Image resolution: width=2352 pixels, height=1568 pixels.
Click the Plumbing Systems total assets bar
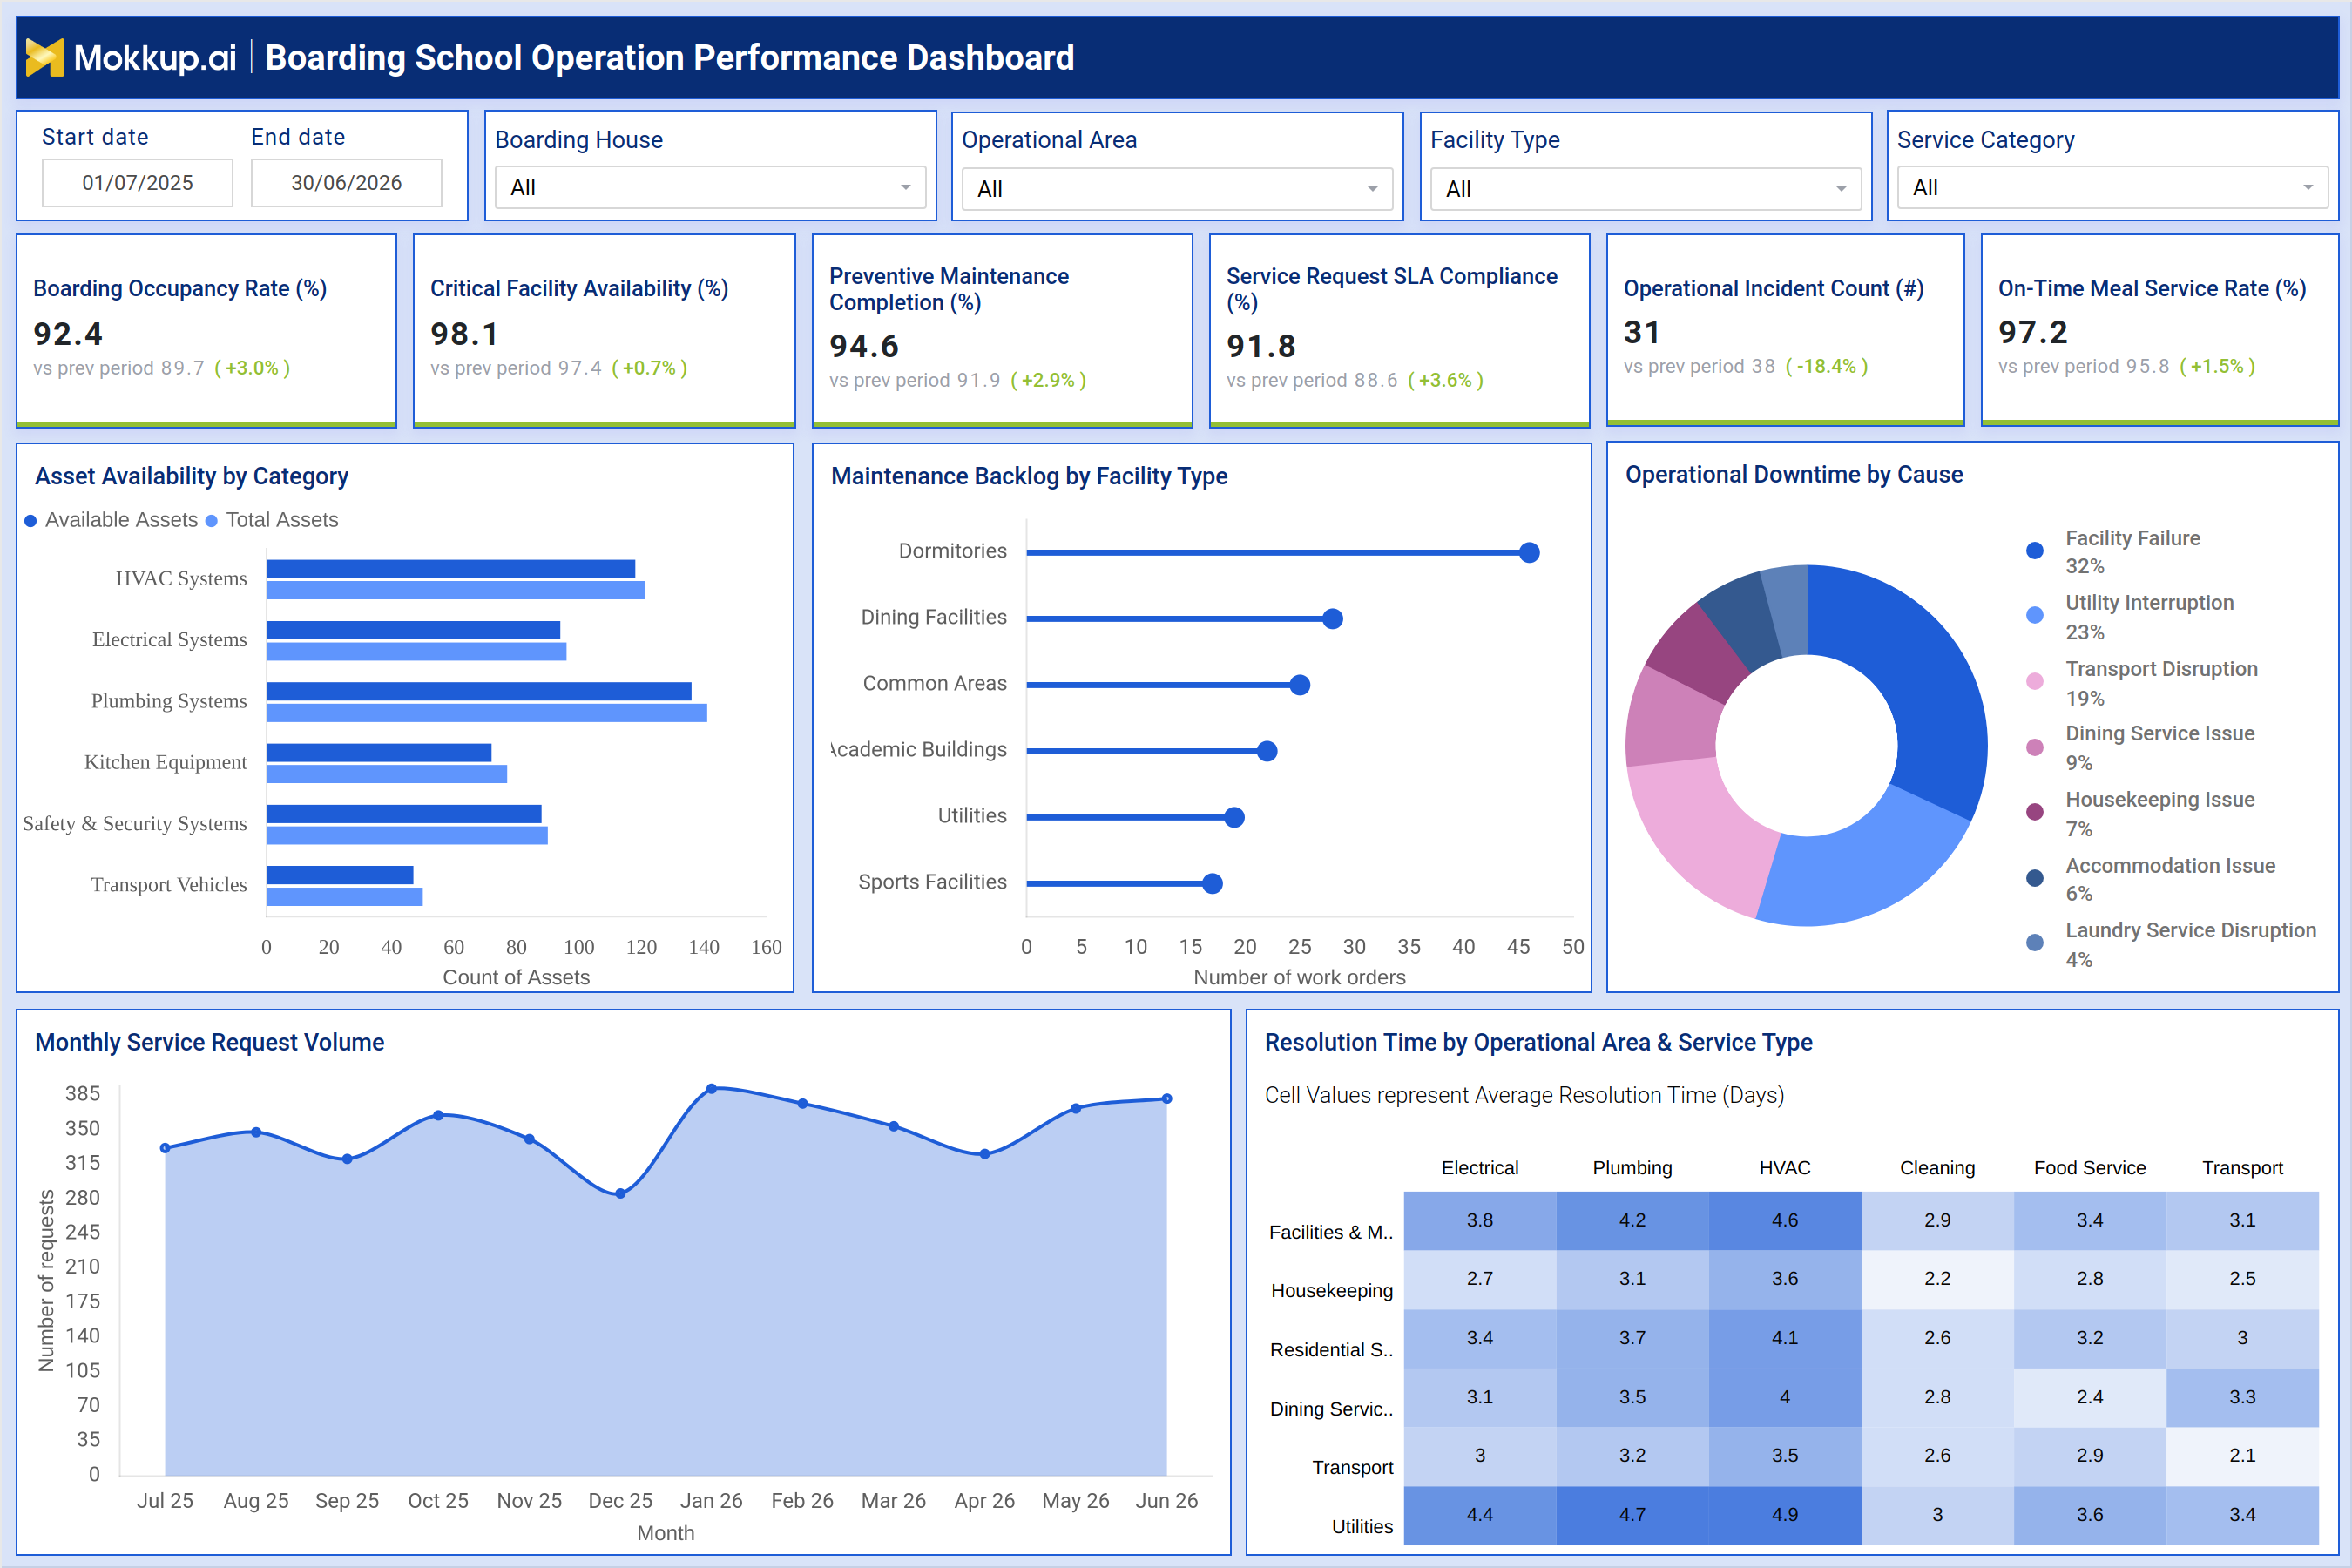pyautogui.click(x=487, y=713)
